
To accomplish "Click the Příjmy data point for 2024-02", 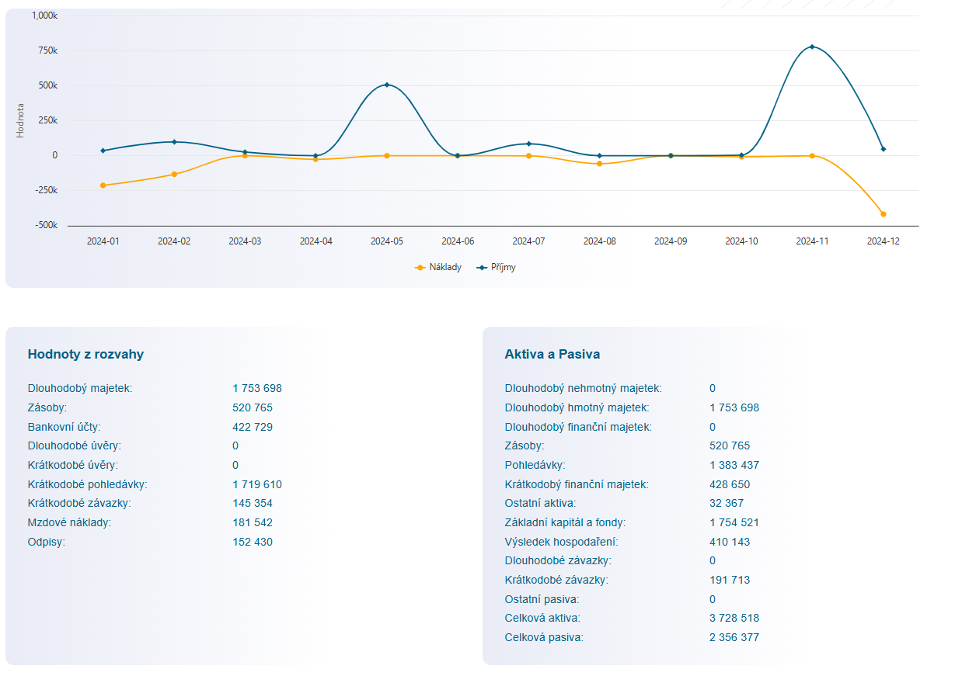I will pos(174,142).
